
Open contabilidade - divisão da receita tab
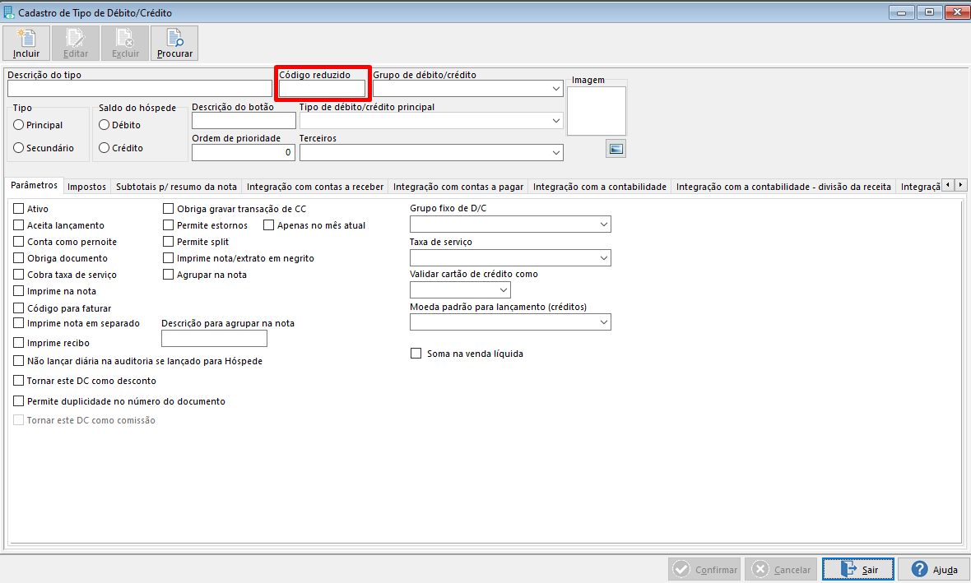783,187
